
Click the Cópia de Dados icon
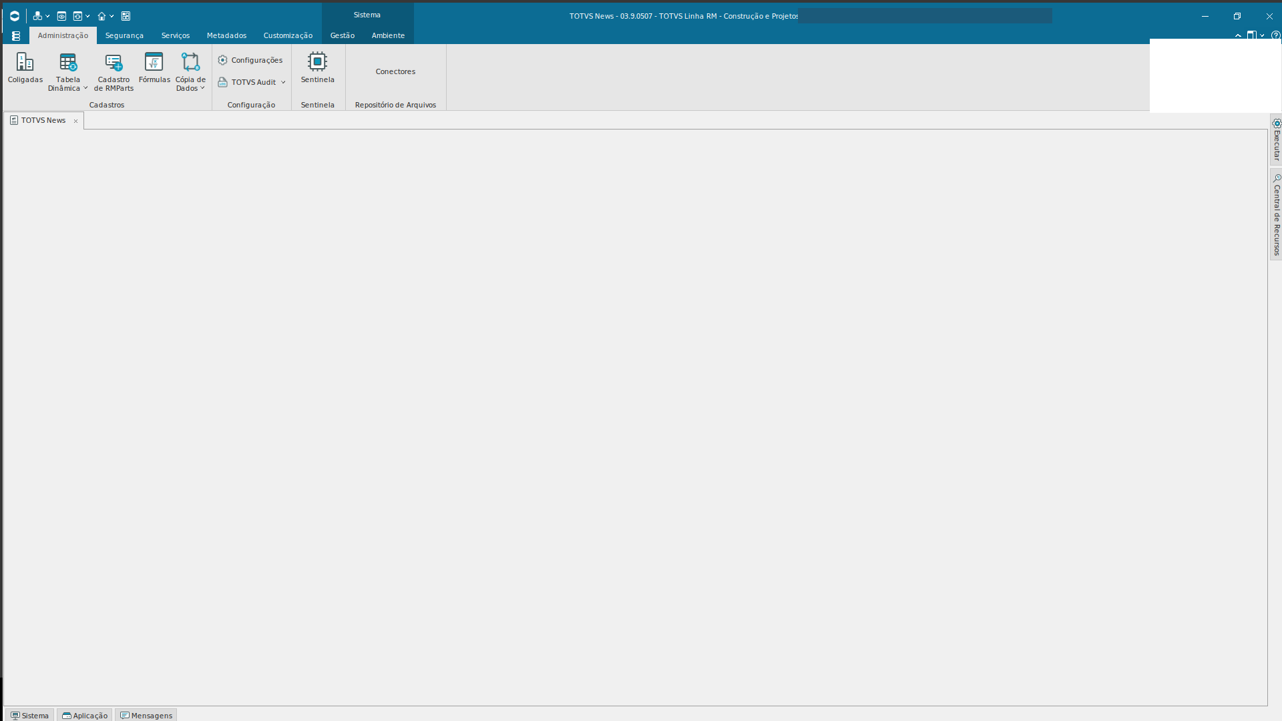[190, 62]
